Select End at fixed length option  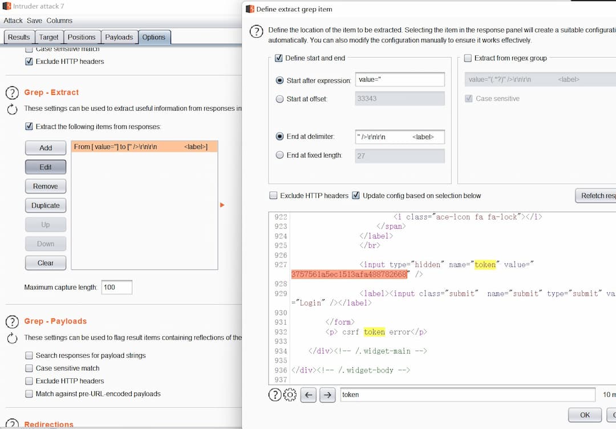click(x=279, y=155)
